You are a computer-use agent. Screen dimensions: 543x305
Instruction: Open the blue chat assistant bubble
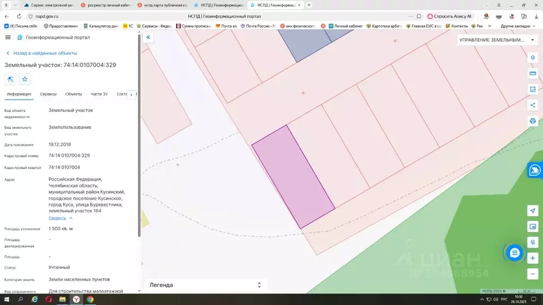pyautogui.click(x=514, y=253)
